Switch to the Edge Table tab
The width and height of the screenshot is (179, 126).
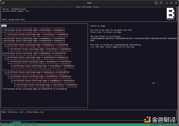[x=30, y=122]
